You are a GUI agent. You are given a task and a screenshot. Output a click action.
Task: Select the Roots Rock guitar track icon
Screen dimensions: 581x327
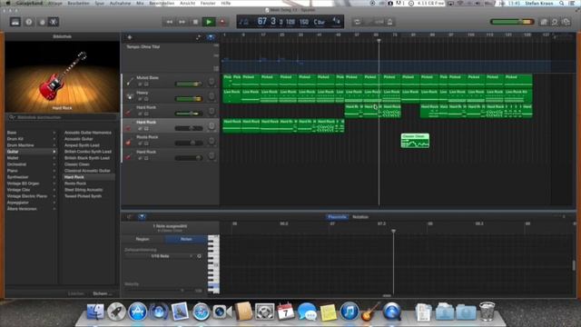(128, 142)
